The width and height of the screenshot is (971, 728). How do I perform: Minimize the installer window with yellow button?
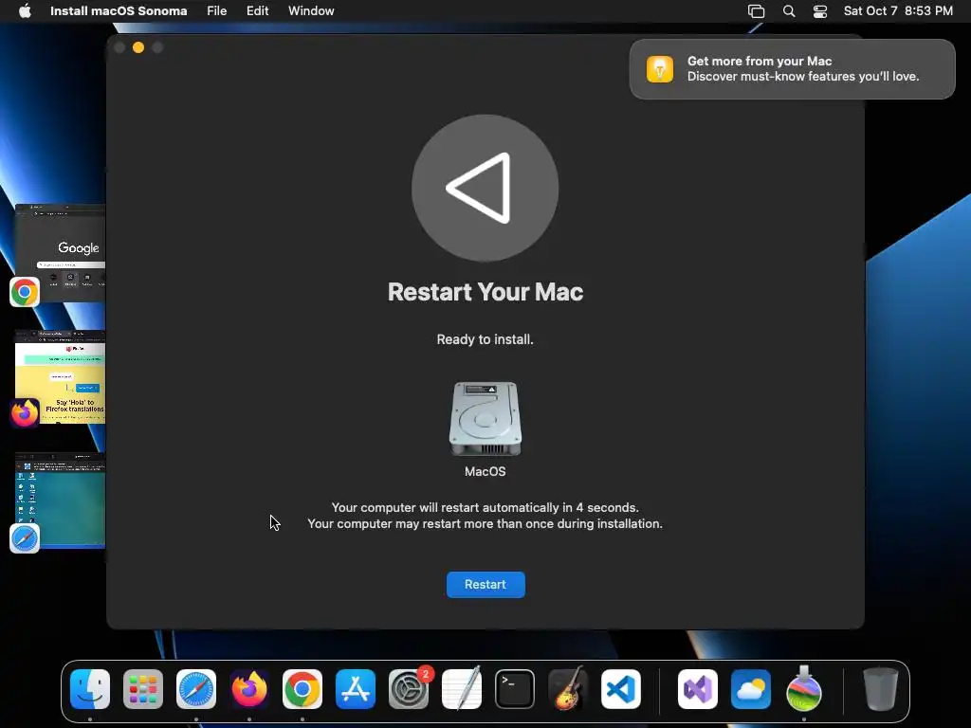138,47
